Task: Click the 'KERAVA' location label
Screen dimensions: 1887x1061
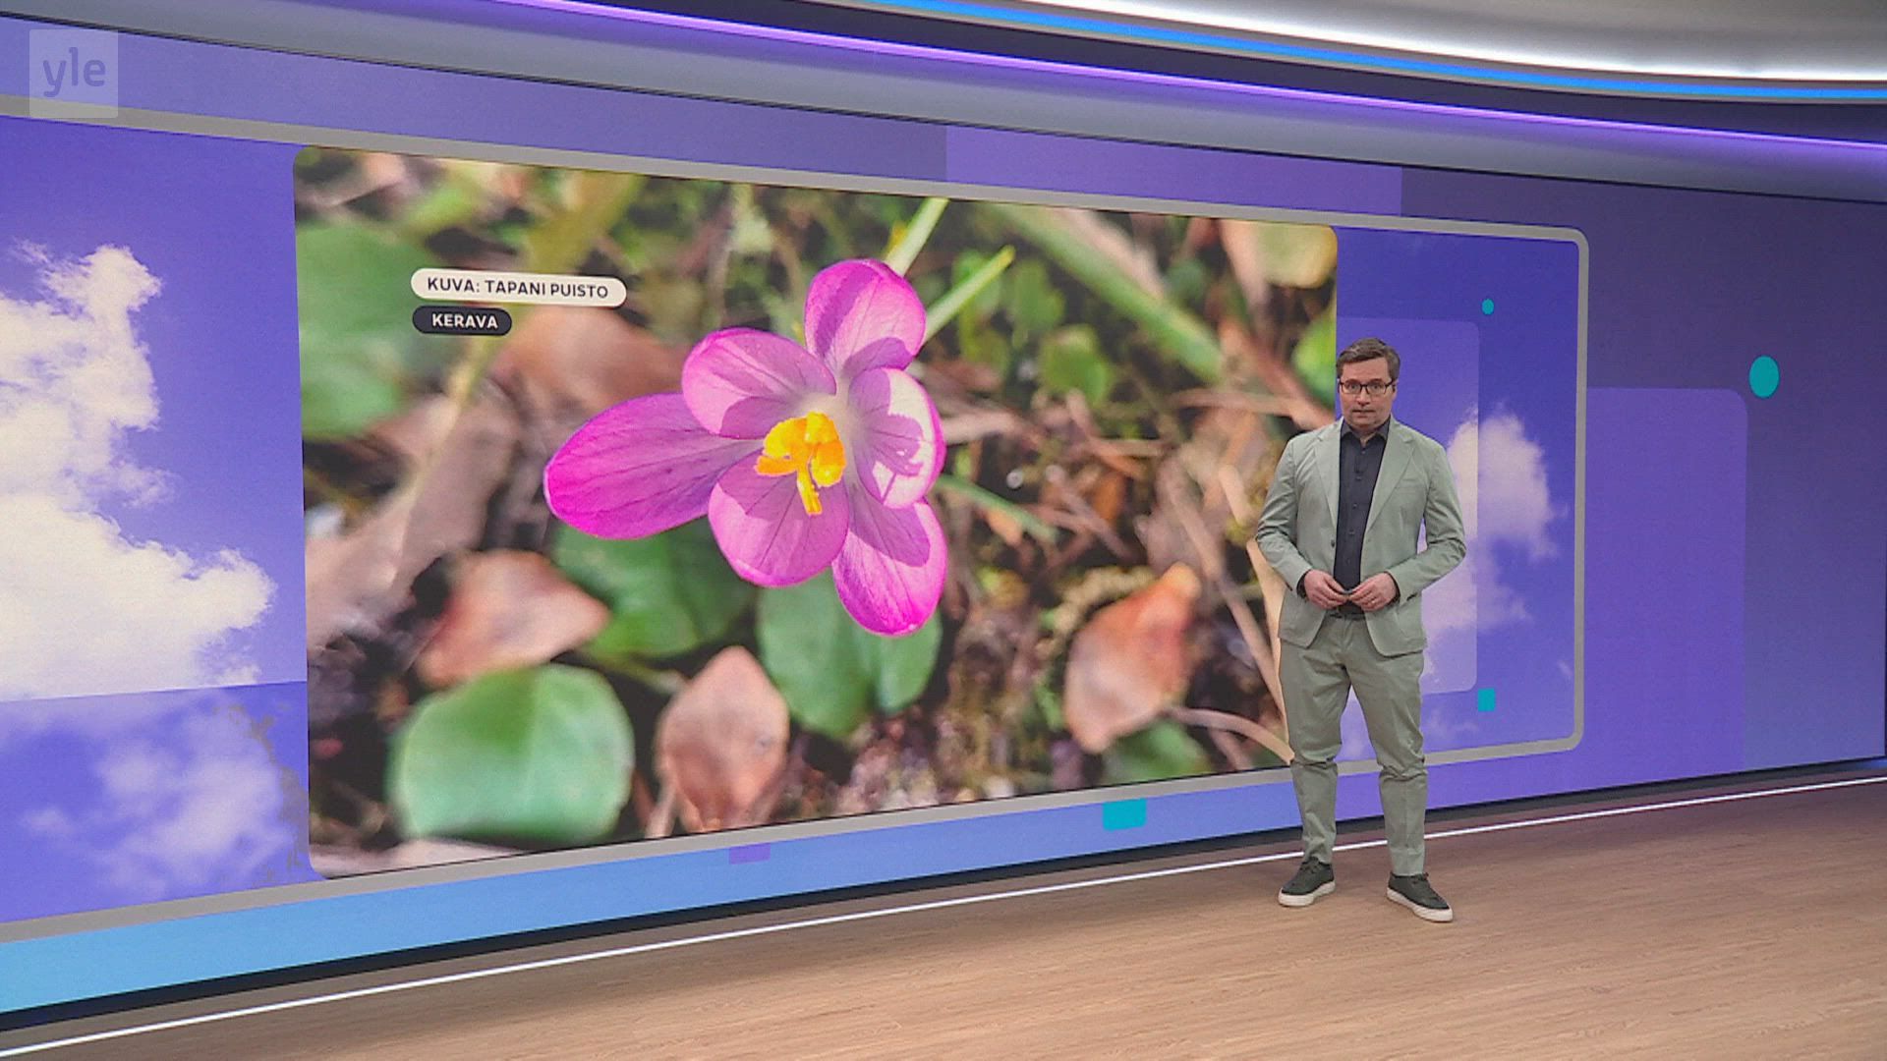Action: (x=463, y=321)
